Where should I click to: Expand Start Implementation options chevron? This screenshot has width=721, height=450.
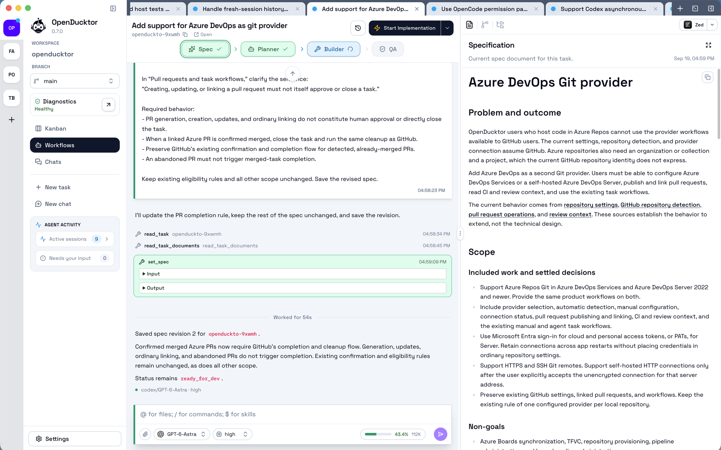(x=447, y=28)
